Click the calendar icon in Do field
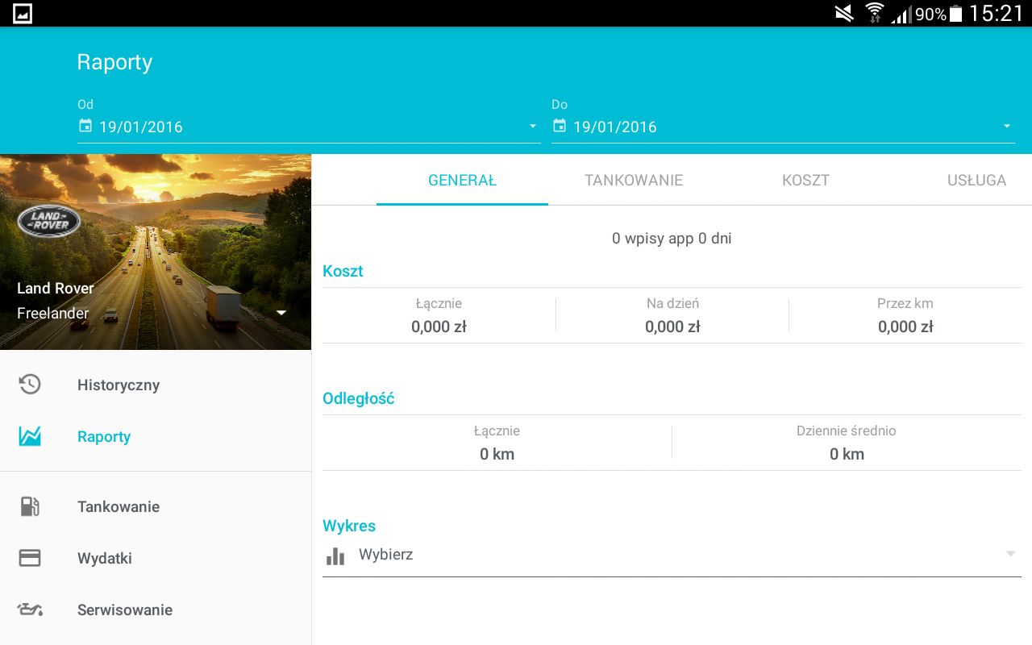Image resolution: width=1032 pixels, height=645 pixels. [x=560, y=126]
